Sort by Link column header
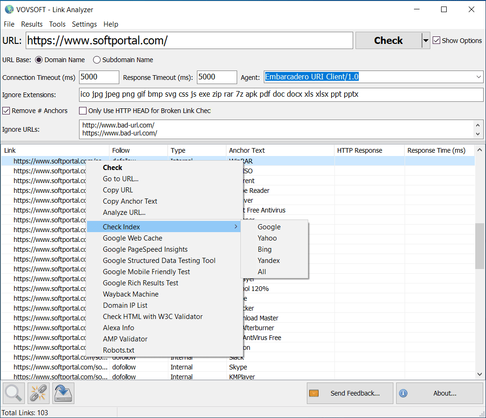 (x=55, y=150)
